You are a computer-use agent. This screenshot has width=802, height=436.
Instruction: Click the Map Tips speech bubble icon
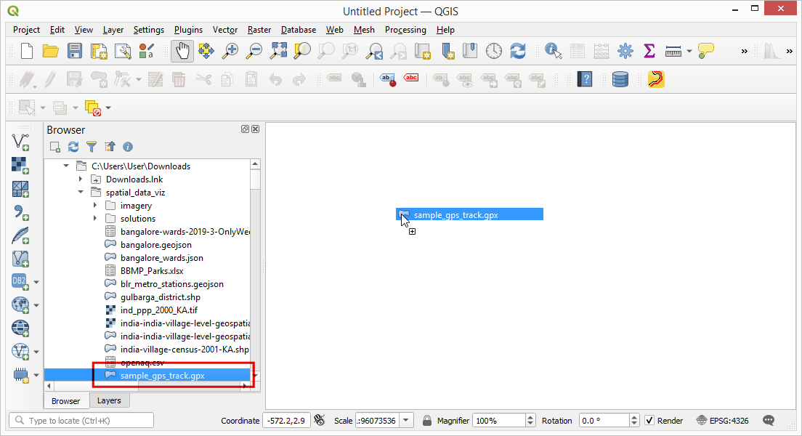tap(706, 51)
